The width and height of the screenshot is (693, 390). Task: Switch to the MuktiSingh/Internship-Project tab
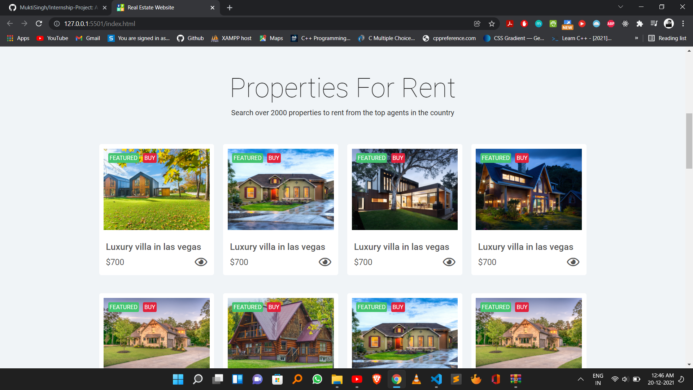pos(58,8)
